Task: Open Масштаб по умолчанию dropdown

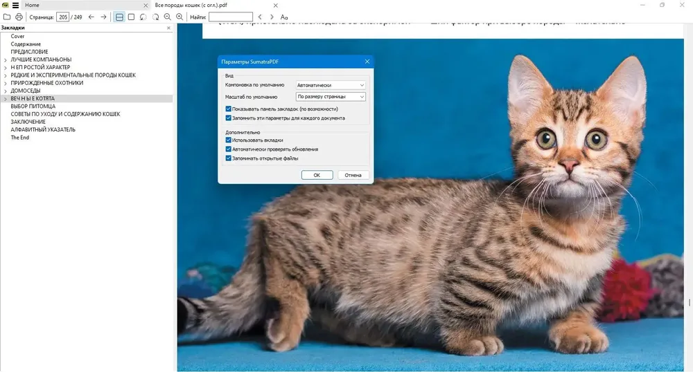Action: coord(331,97)
